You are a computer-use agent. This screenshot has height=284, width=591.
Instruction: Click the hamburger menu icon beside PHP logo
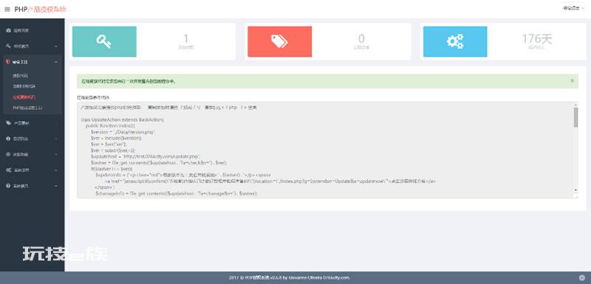coord(7,10)
